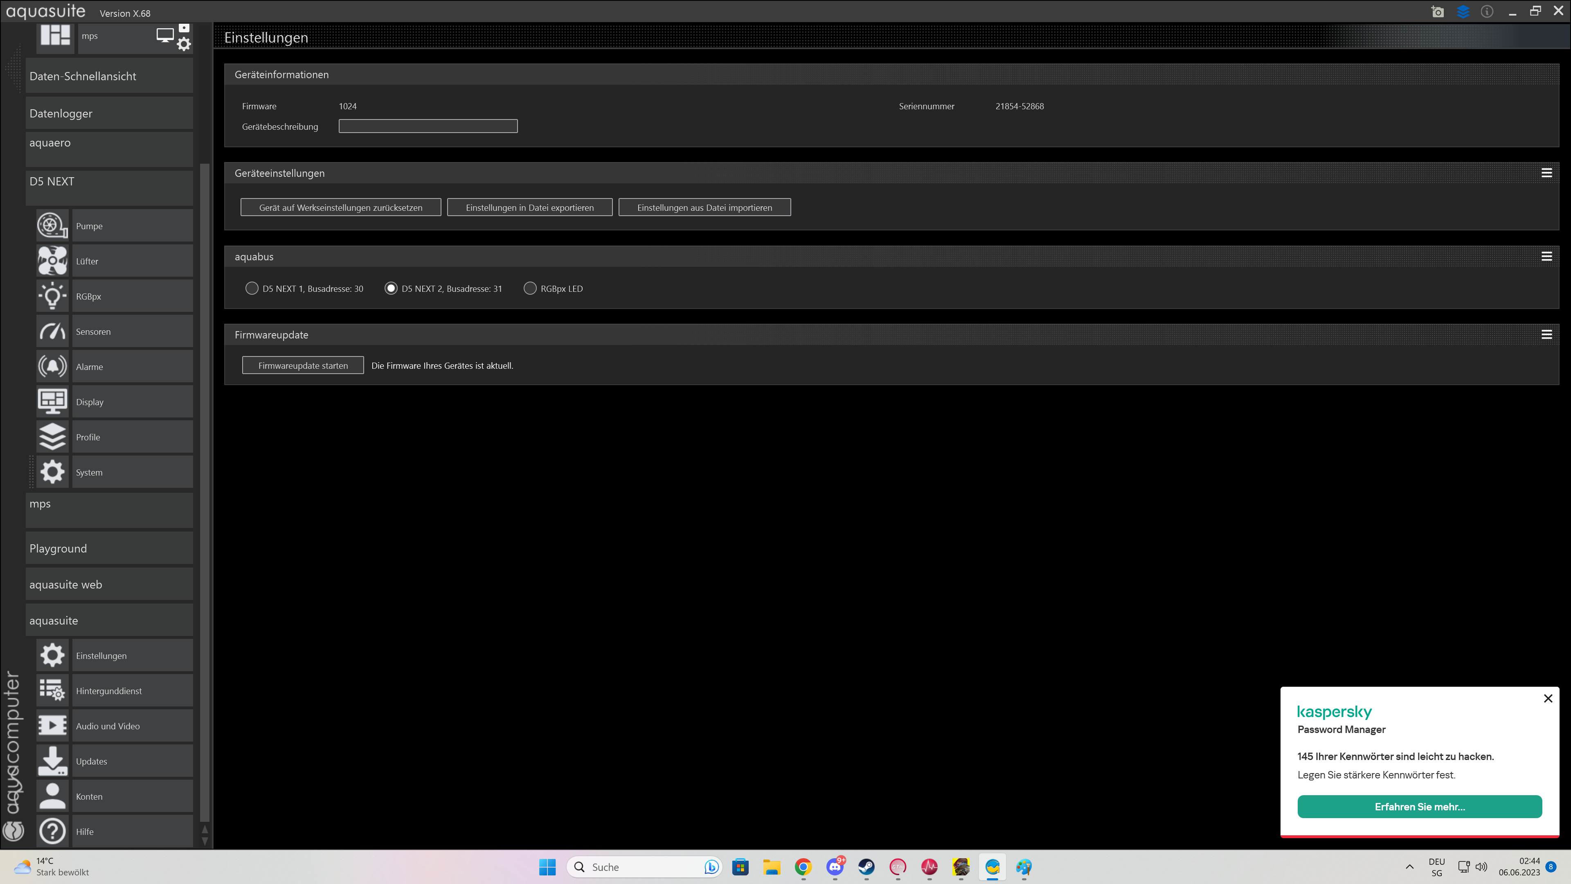
Task: Click the Gerätebeschreibung text field
Action: point(428,126)
